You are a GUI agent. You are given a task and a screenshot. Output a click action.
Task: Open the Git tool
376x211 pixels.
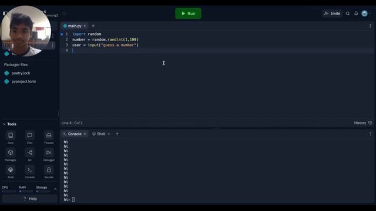coord(30,155)
